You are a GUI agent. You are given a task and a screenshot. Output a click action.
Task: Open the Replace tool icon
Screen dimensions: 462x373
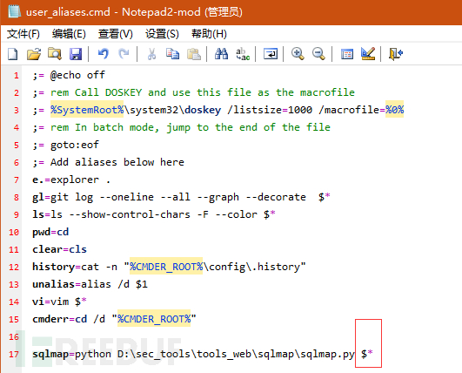(x=243, y=54)
